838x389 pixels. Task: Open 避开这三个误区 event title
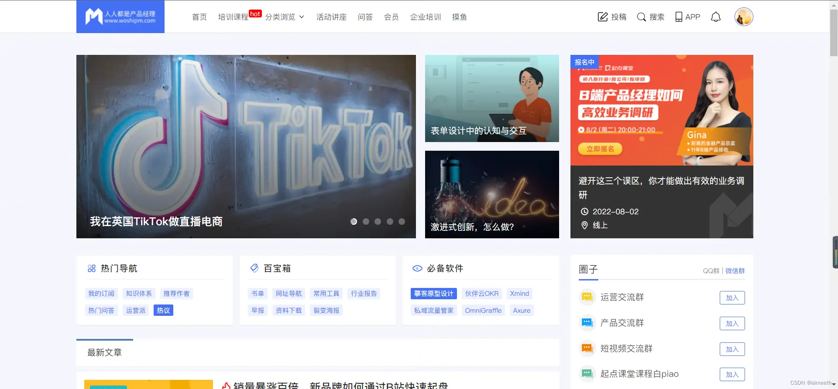click(x=661, y=188)
